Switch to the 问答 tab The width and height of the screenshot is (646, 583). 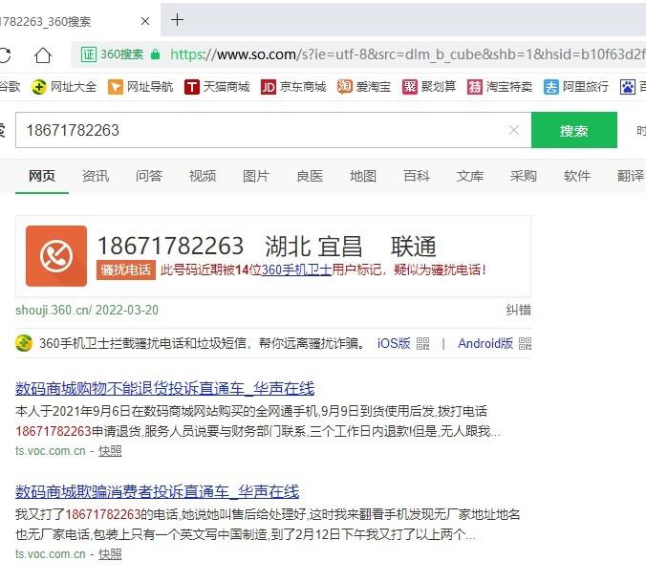pyautogui.click(x=149, y=176)
